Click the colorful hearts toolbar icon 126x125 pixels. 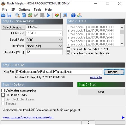(57, 15)
